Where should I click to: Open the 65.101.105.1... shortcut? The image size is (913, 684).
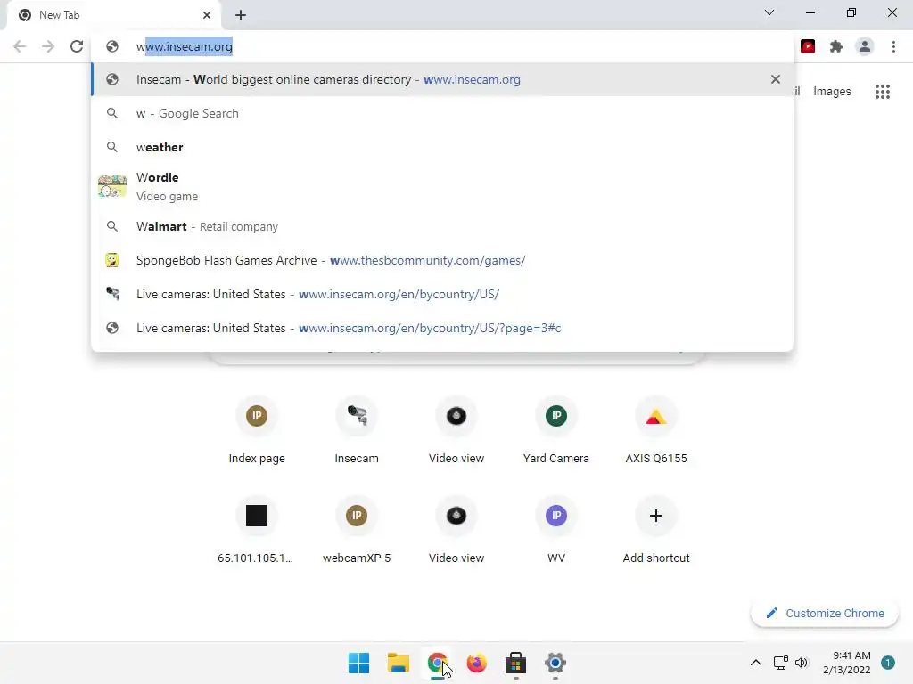257,531
